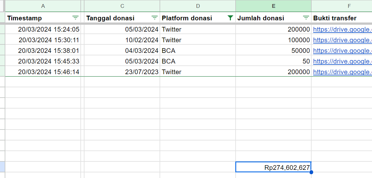The height and width of the screenshot is (178, 372).
Task: Open drive link in the 15:24:05 row
Action: (342, 29)
